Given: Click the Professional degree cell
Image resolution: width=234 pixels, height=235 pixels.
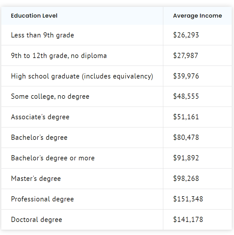Looking at the screenshot, I should tap(82, 199).
